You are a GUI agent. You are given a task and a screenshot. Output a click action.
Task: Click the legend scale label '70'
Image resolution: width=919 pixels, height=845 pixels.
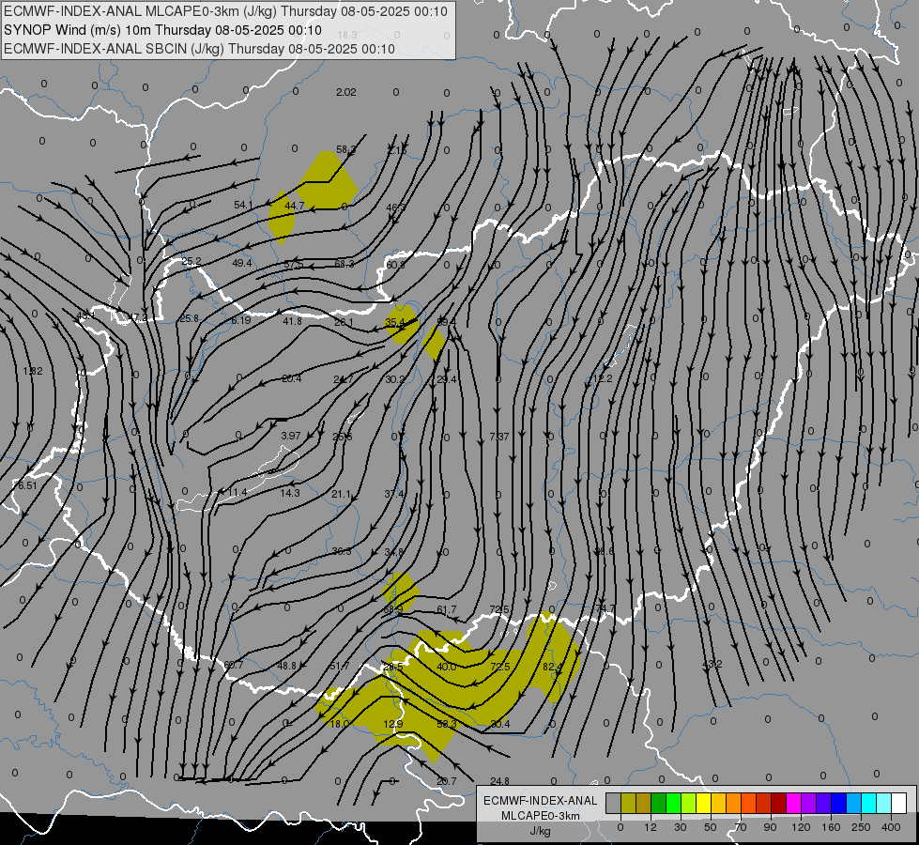point(741,827)
